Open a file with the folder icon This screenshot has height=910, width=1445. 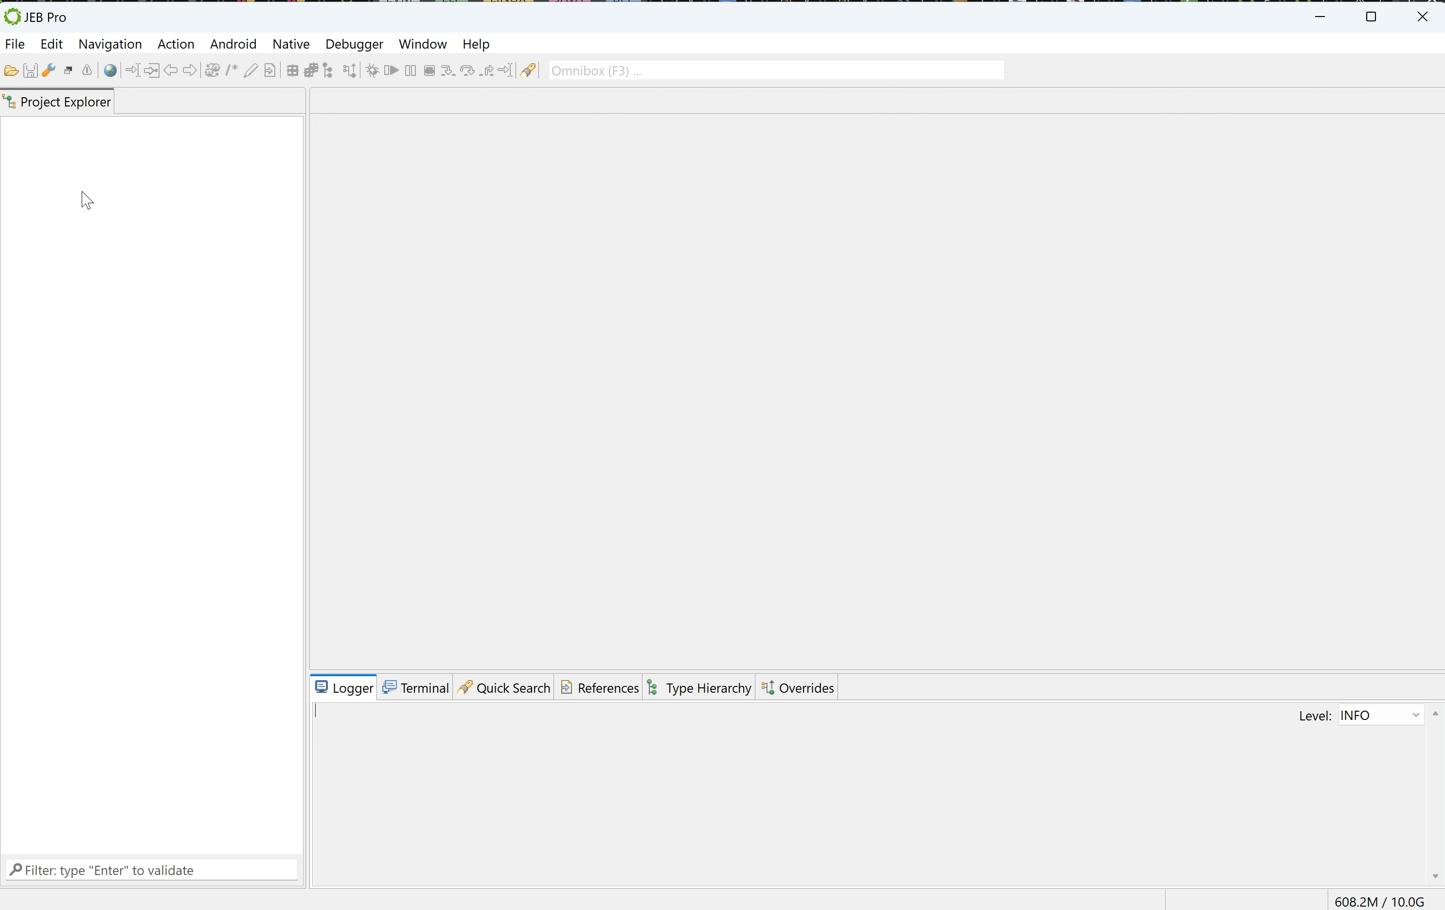pos(11,71)
